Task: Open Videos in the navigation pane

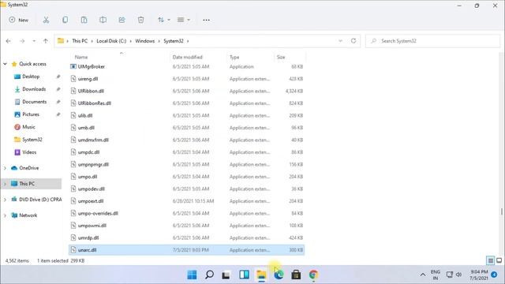Action: coord(29,152)
